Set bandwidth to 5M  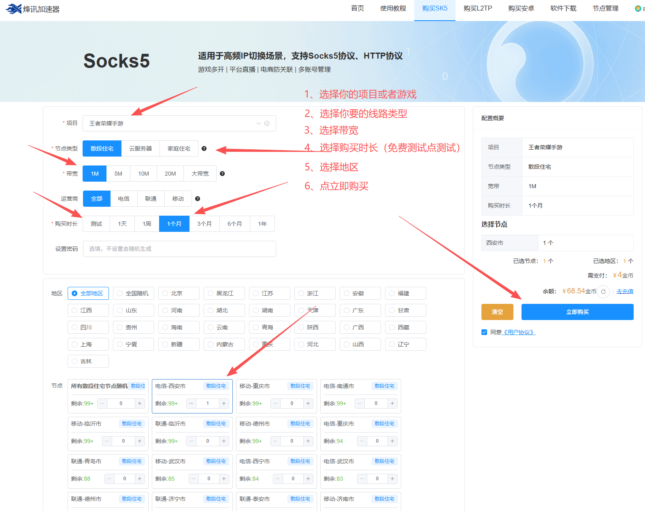[118, 174]
